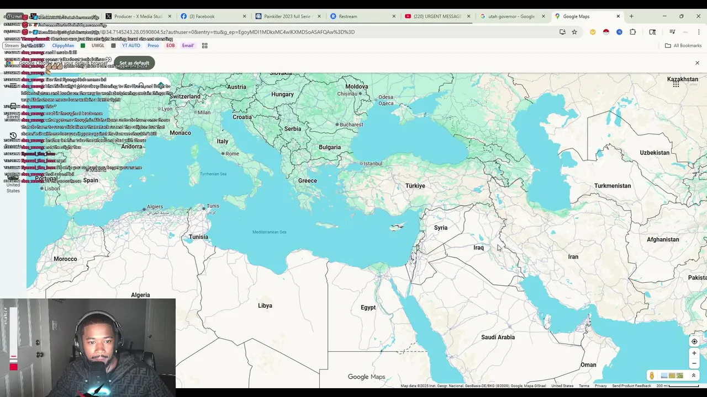The width and height of the screenshot is (707, 397).
Task: Zoom in the map with plus button
Action: point(694,353)
